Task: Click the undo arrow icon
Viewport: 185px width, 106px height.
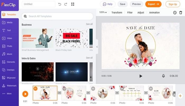Action: point(60,4)
